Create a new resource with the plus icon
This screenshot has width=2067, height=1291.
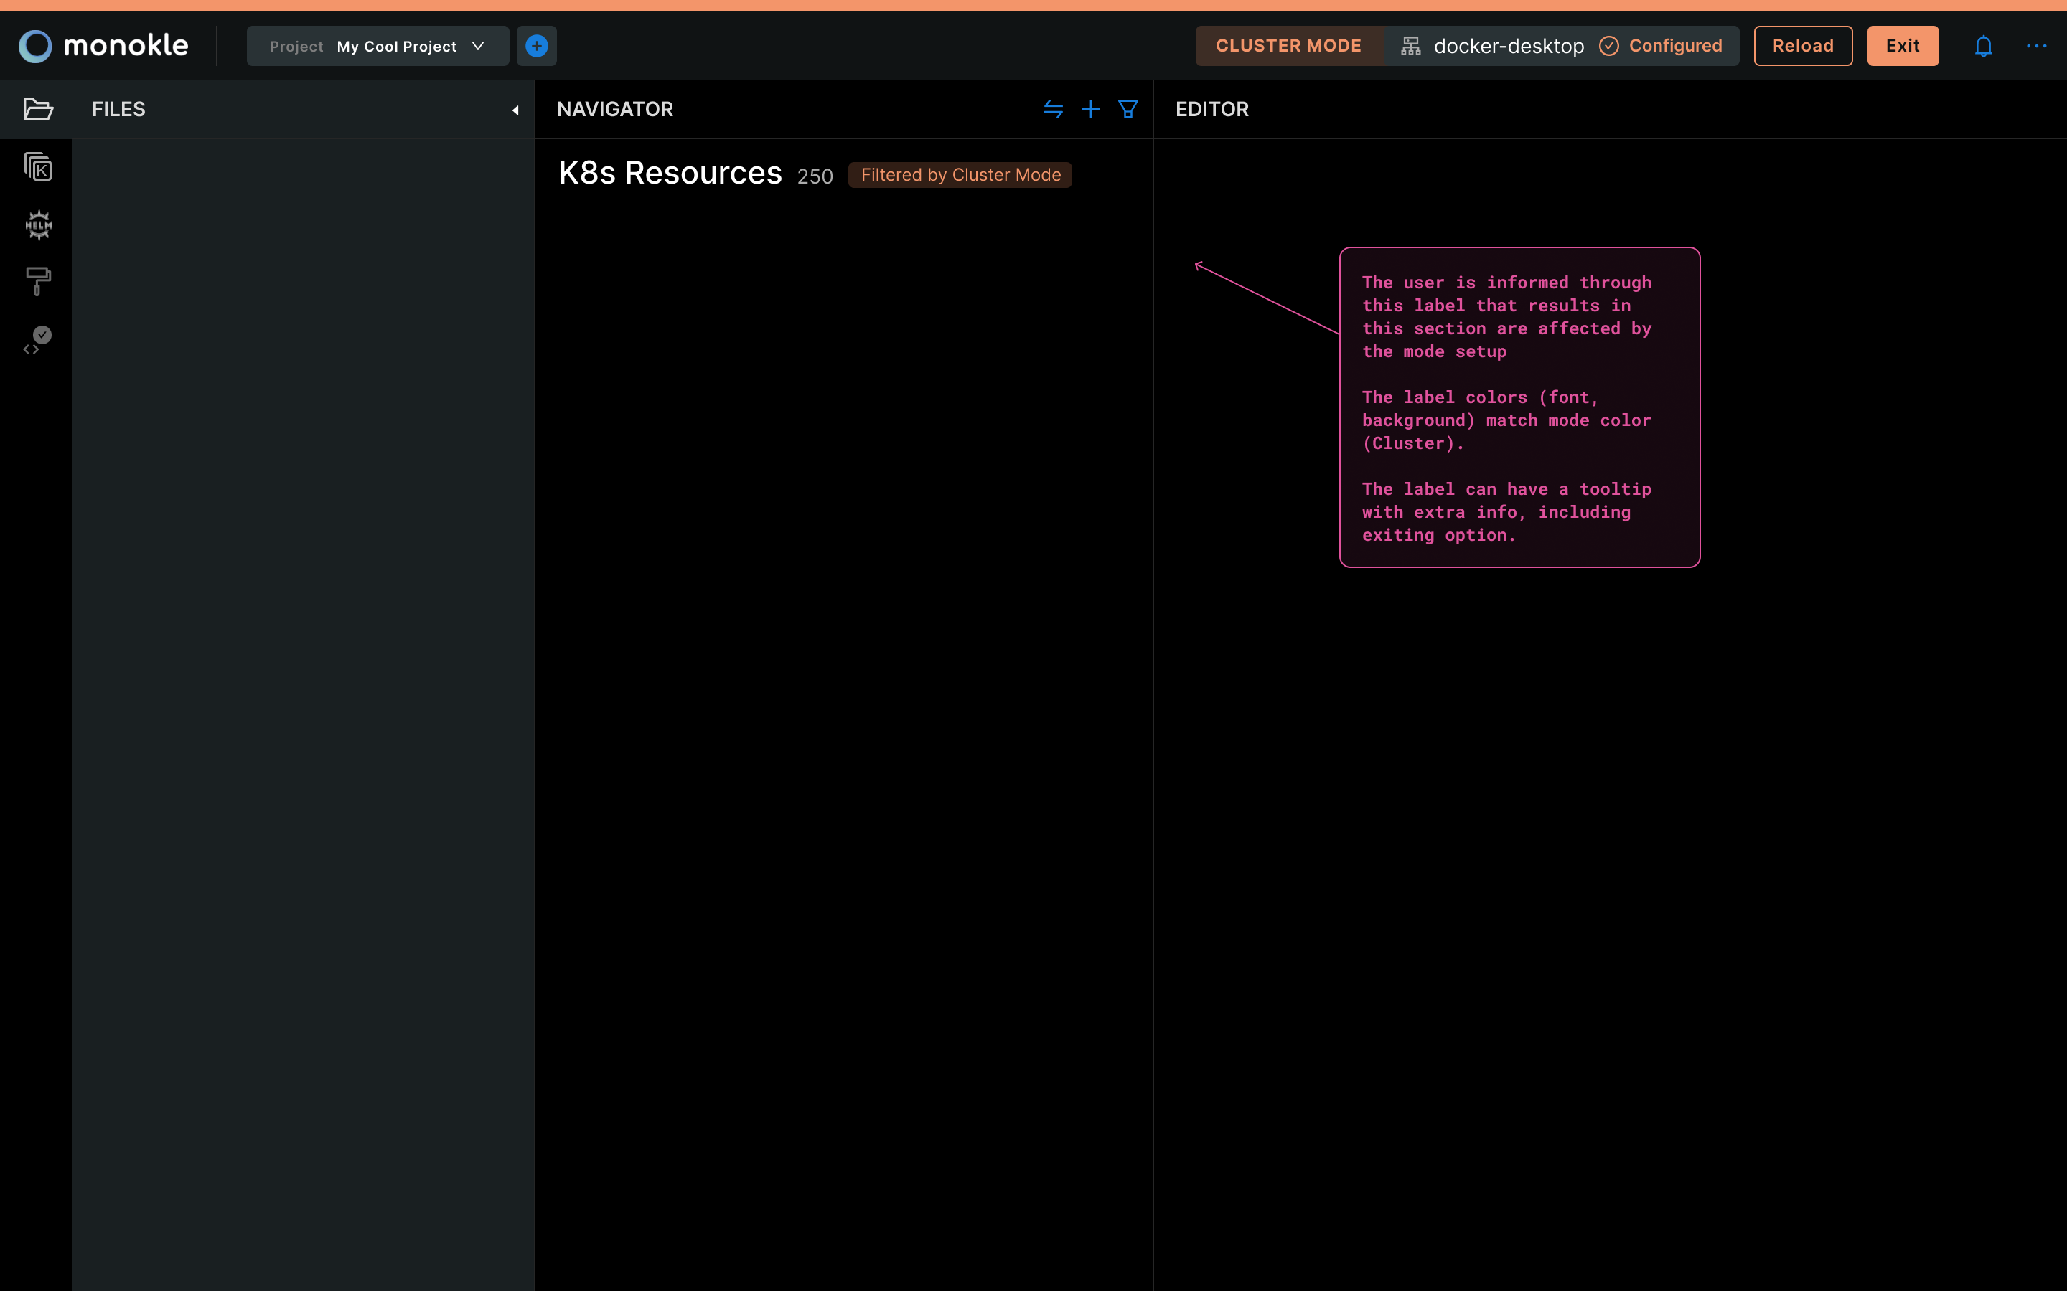[1091, 109]
